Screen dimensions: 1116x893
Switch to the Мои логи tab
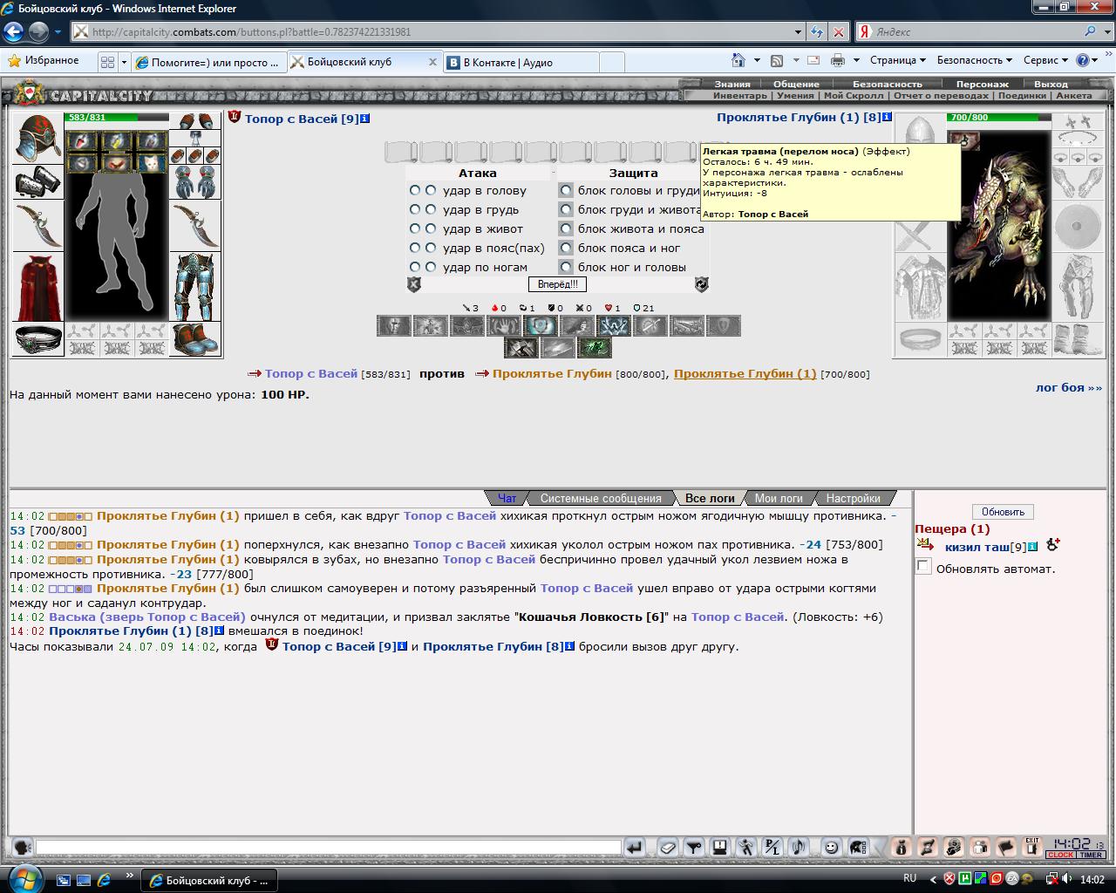tap(779, 498)
